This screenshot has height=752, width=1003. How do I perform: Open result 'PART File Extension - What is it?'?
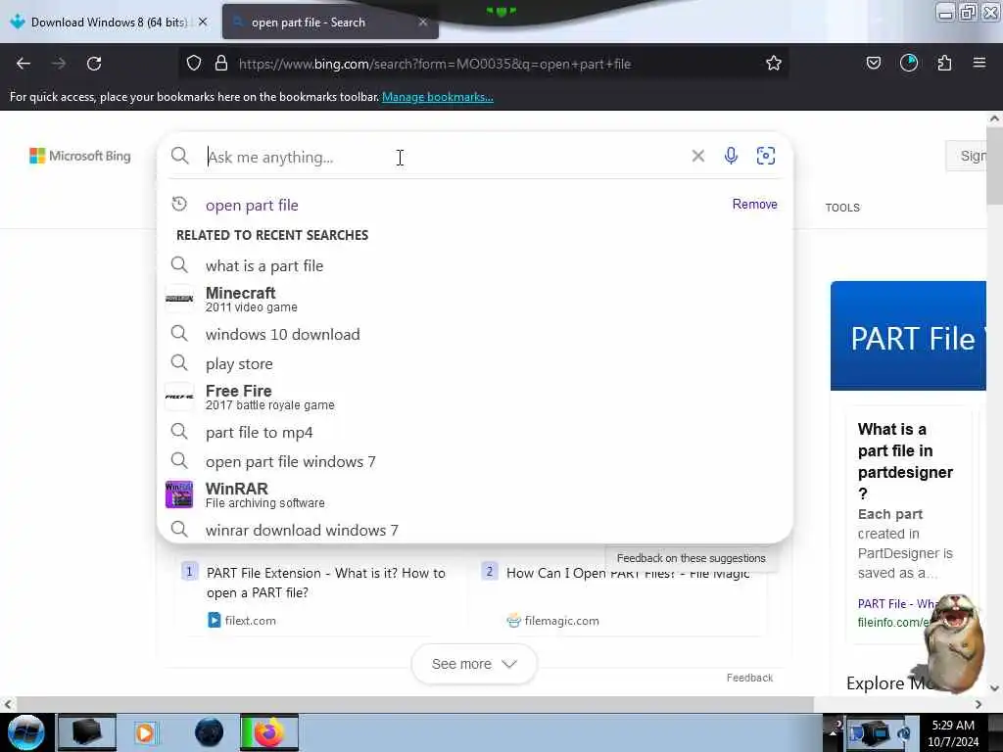(x=325, y=583)
